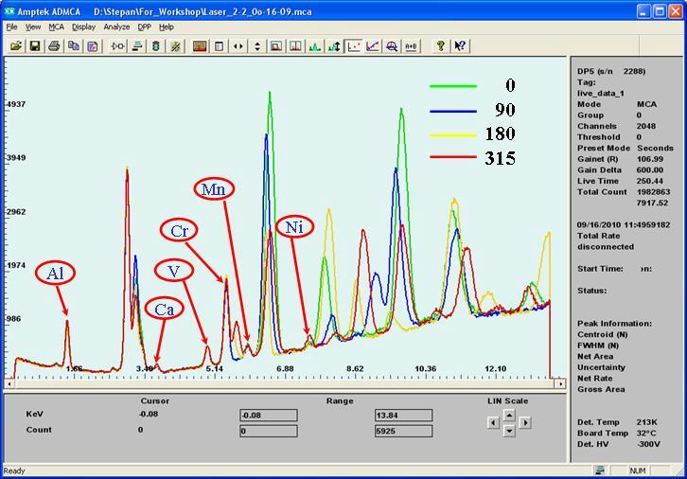Toggle the dotted plot display icon

coord(354,46)
